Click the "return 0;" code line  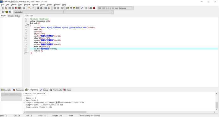click(38, 51)
